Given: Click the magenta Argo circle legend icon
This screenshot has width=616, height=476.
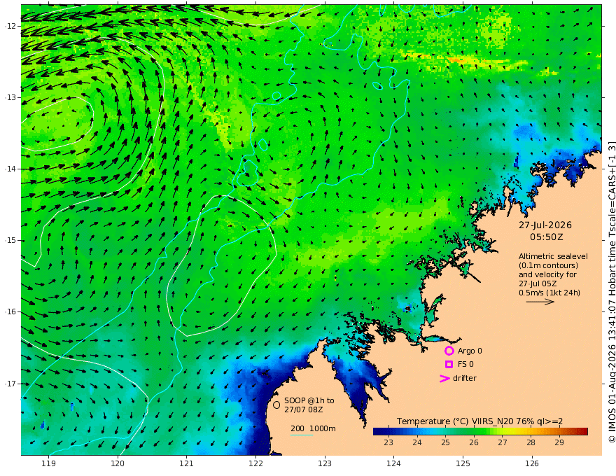Looking at the screenshot, I should coord(449,351).
